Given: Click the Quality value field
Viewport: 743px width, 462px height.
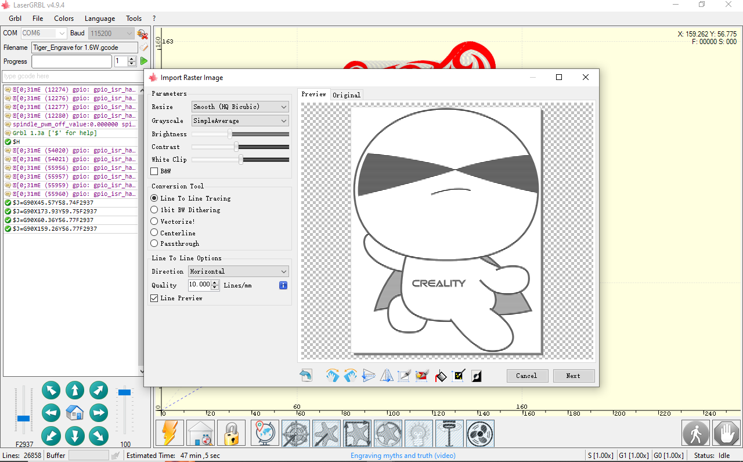Looking at the screenshot, I should (200, 285).
